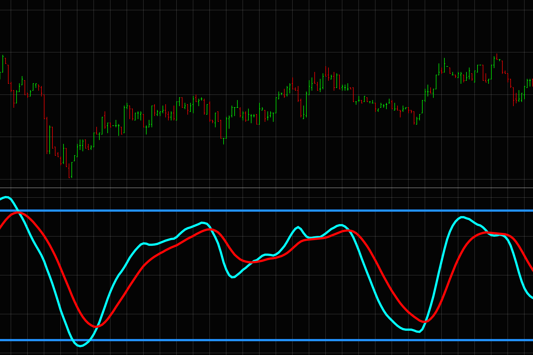The height and width of the screenshot is (355, 533).
Task: Click the cyan line's right edge end
Action: pos(532,298)
